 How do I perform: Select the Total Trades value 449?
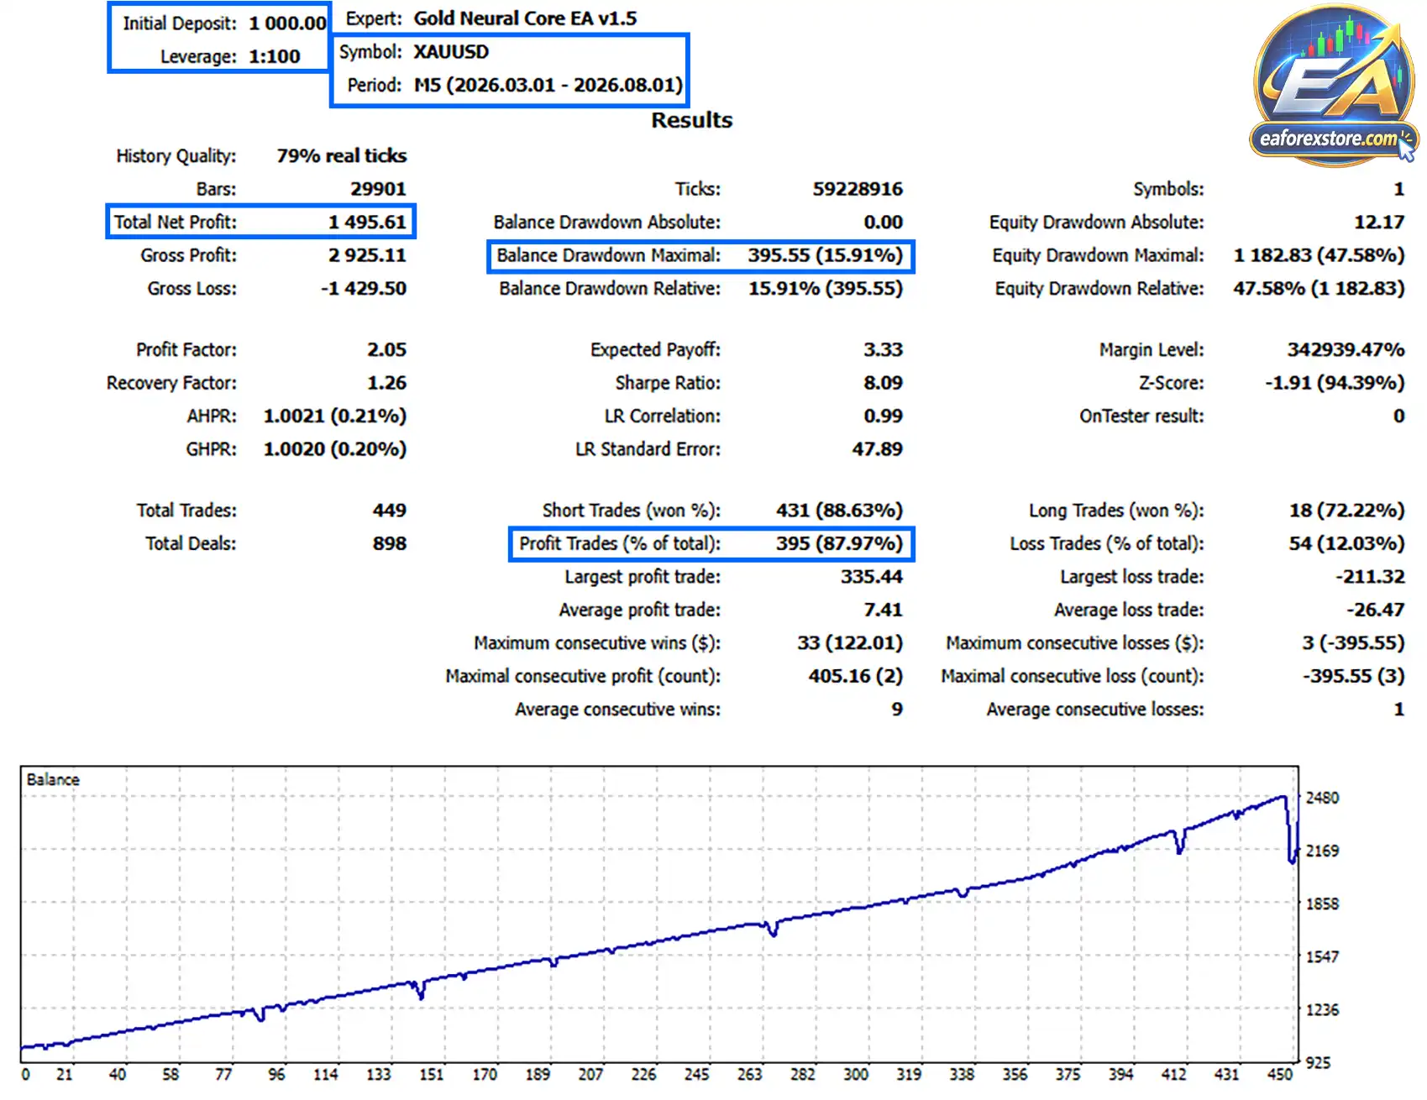(390, 511)
